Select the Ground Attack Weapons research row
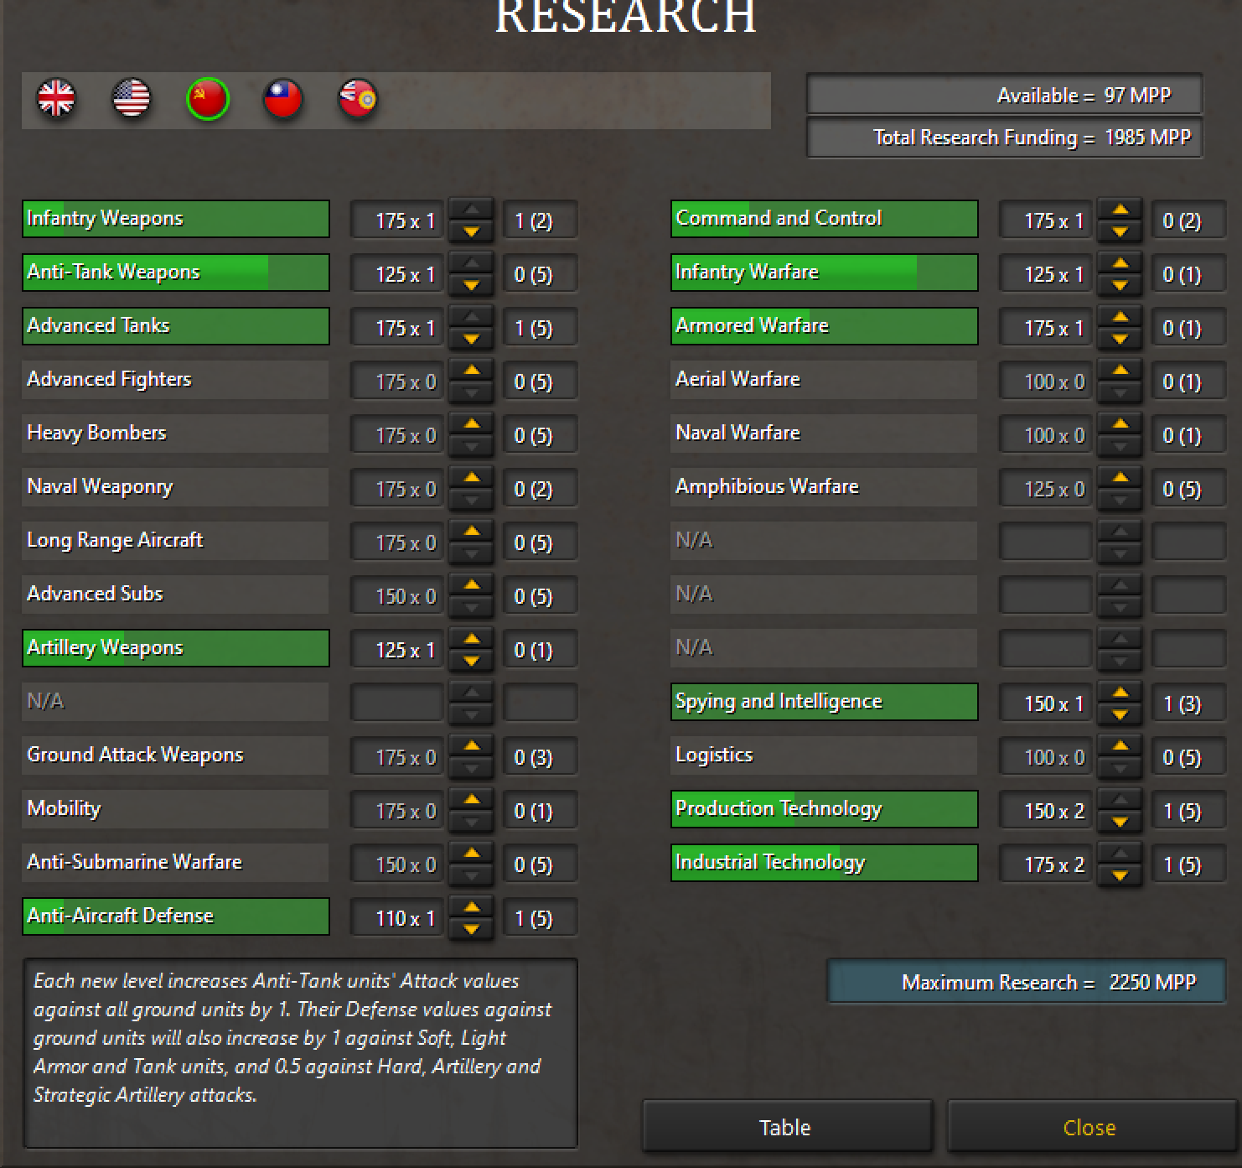 tap(176, 755)
